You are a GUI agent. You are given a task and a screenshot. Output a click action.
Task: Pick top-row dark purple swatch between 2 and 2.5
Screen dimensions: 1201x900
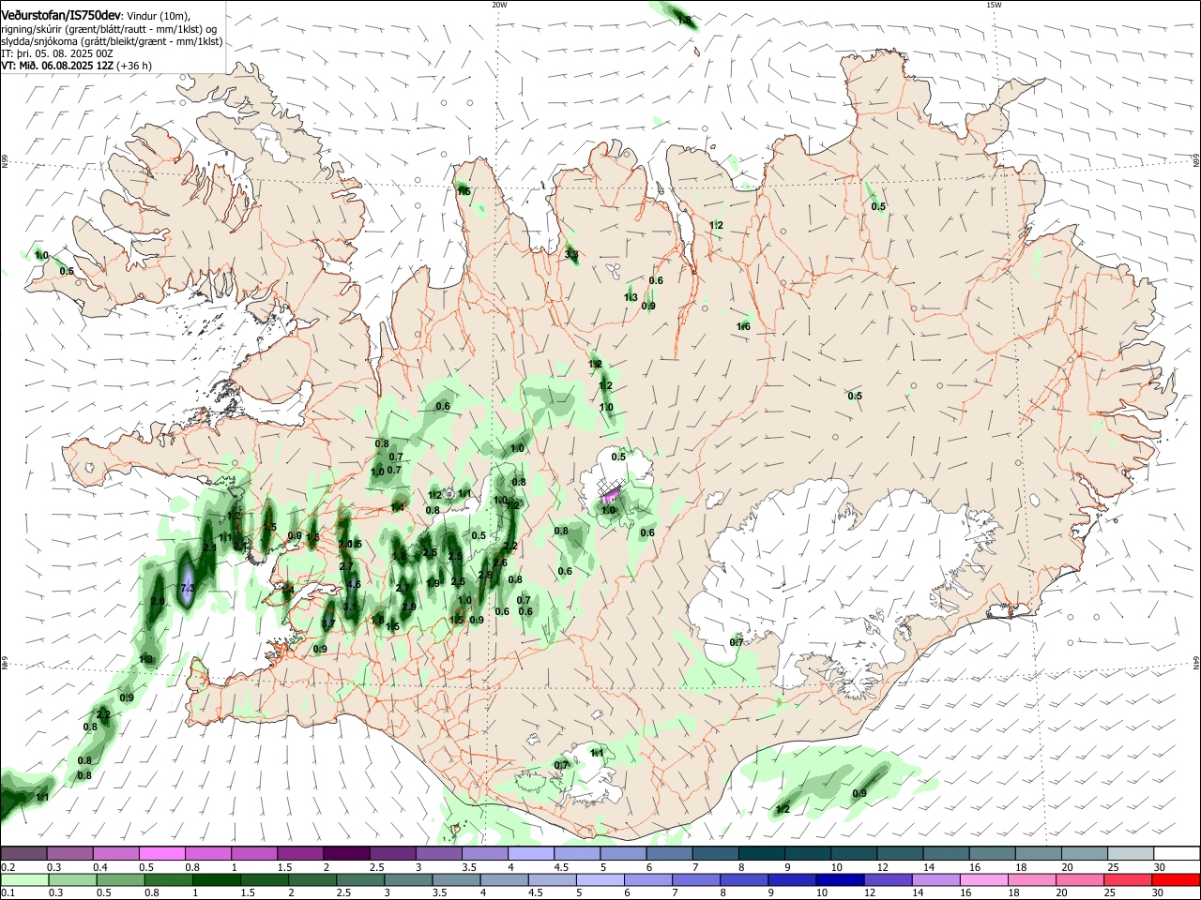pyautogui.click(x=346, y=853)
